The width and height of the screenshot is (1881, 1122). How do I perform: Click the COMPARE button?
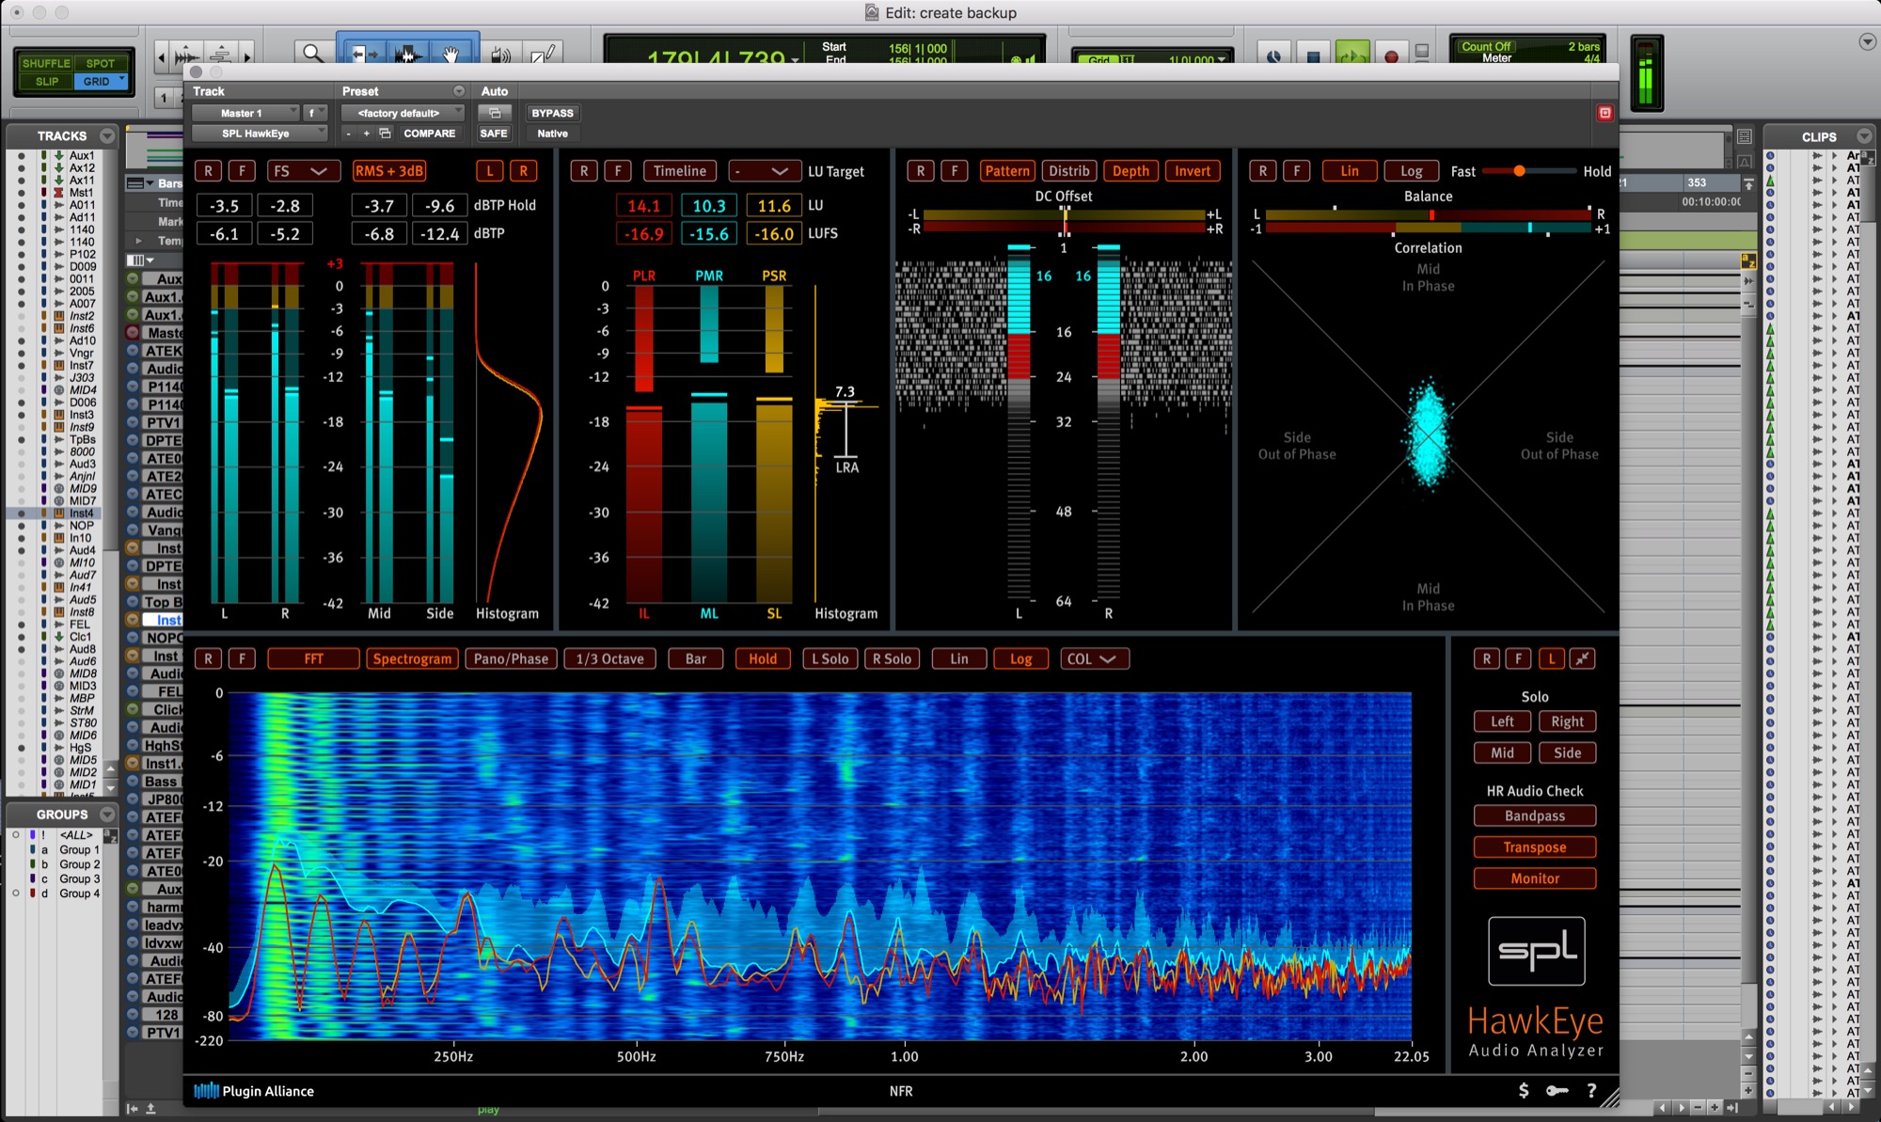click(430, 134)
